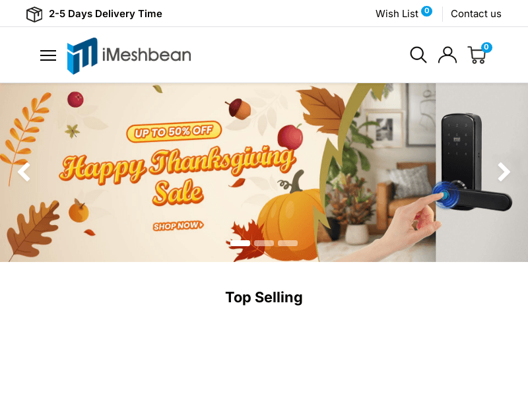Open the shopping cart icon
This screenshot has height=396, width=528.
(477, 55)
